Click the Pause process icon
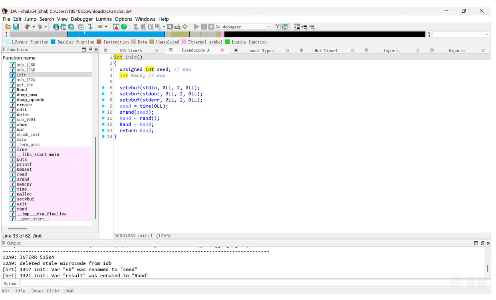This screenshot has height=300, width=496. pos(204,27)
